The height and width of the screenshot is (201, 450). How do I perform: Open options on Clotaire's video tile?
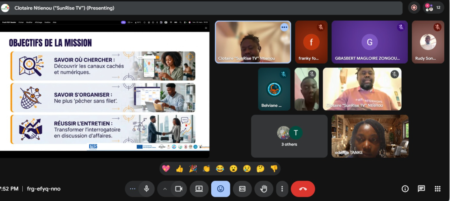[284, 27]
